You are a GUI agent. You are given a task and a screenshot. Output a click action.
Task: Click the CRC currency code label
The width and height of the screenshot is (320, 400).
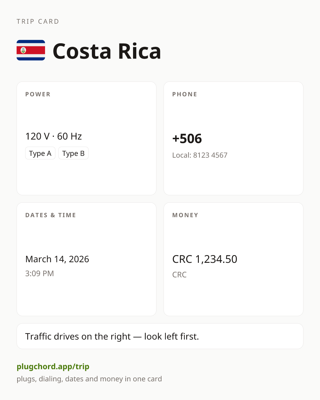[x=180, y=275]
